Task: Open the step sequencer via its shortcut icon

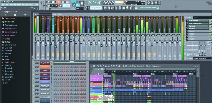Action: tap(109, 8)
